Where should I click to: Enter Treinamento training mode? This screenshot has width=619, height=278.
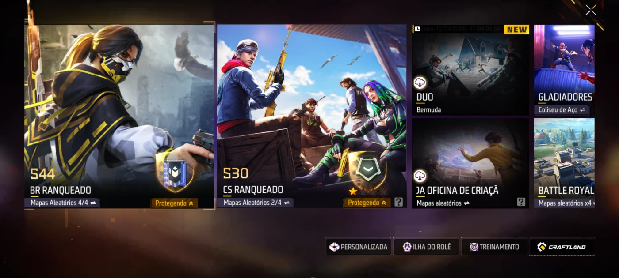click(x=494, y=247)
